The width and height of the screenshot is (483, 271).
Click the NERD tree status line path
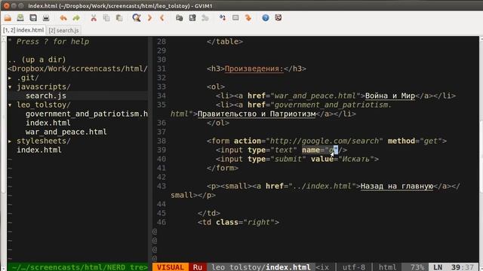tap(80, 267)
